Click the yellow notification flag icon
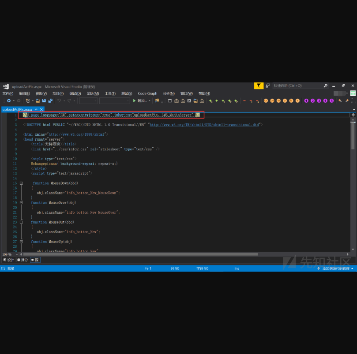The width and height of the screenshot is (357, 354). pos(259,86)
